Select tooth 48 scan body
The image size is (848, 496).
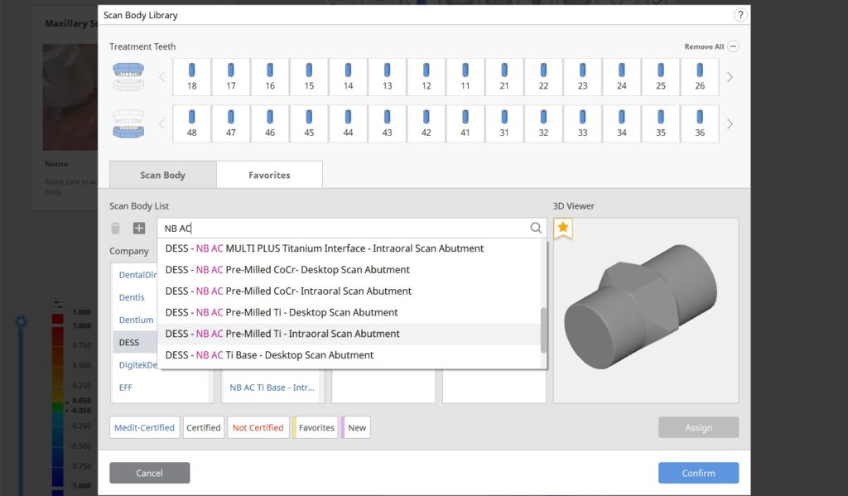192,124
